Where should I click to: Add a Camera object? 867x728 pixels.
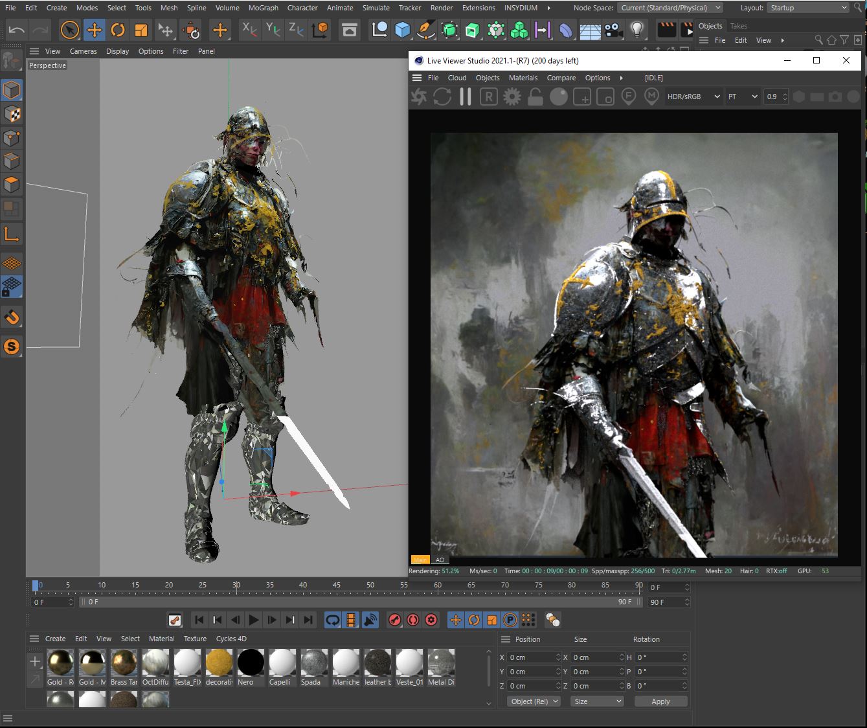[613, 30]
